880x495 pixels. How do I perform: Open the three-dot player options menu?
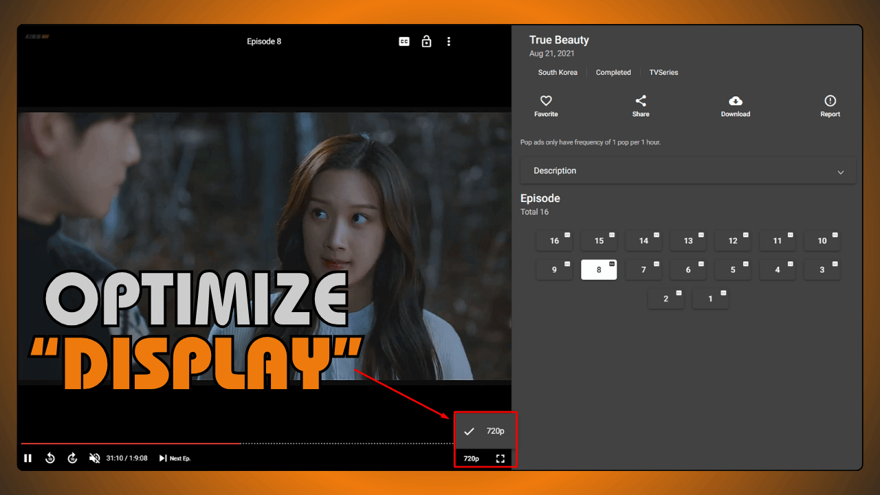[448, 41]
